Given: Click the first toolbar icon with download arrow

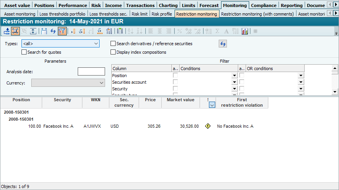Looking at the screenshot, I should (x=7, y=31).
